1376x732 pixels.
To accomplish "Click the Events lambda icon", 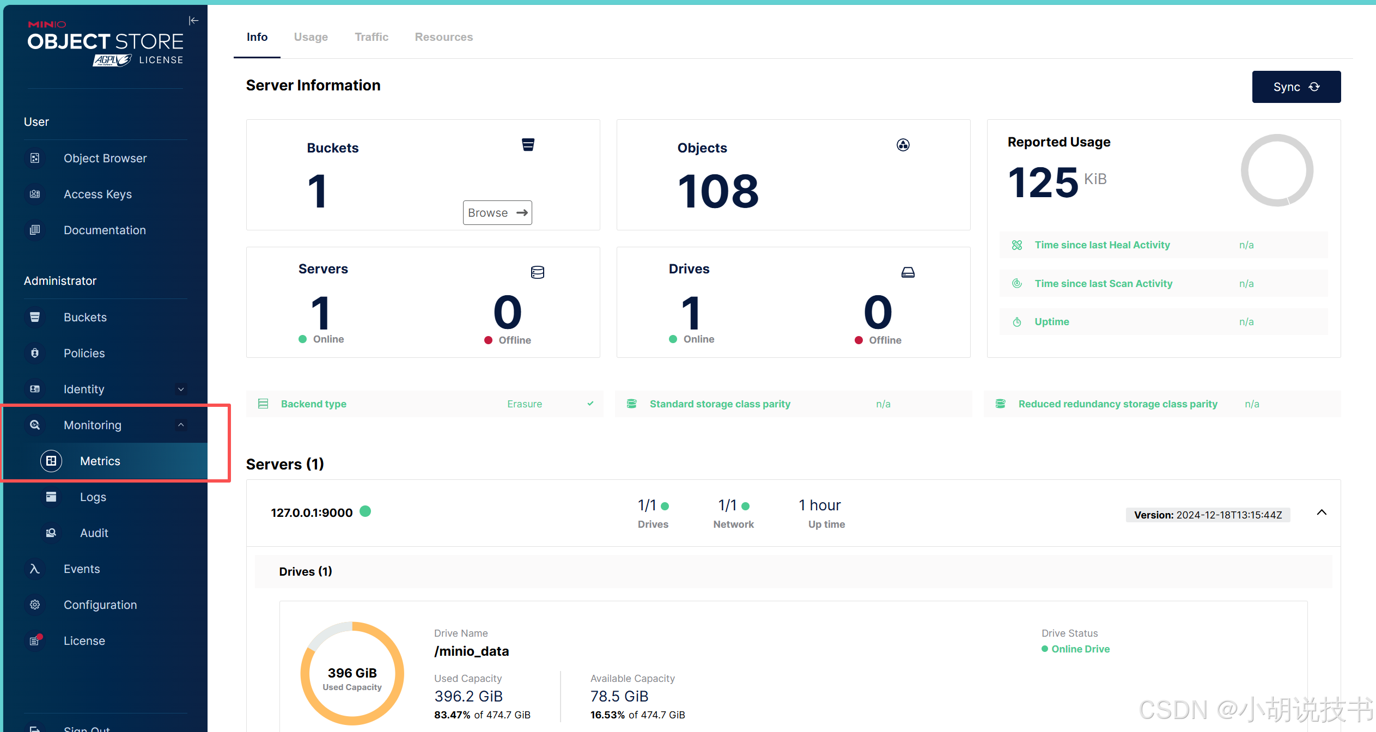I will [35, 569].
